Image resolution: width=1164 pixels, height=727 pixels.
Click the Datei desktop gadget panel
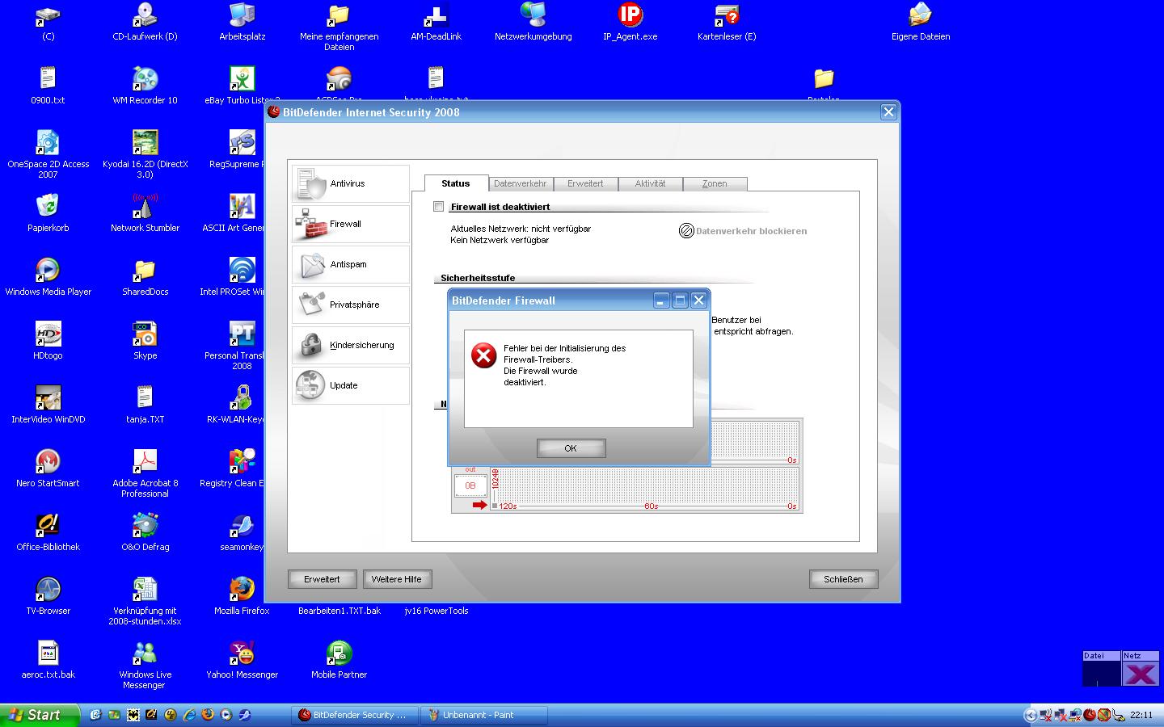pyautogui.click(x=1102, y=669)
